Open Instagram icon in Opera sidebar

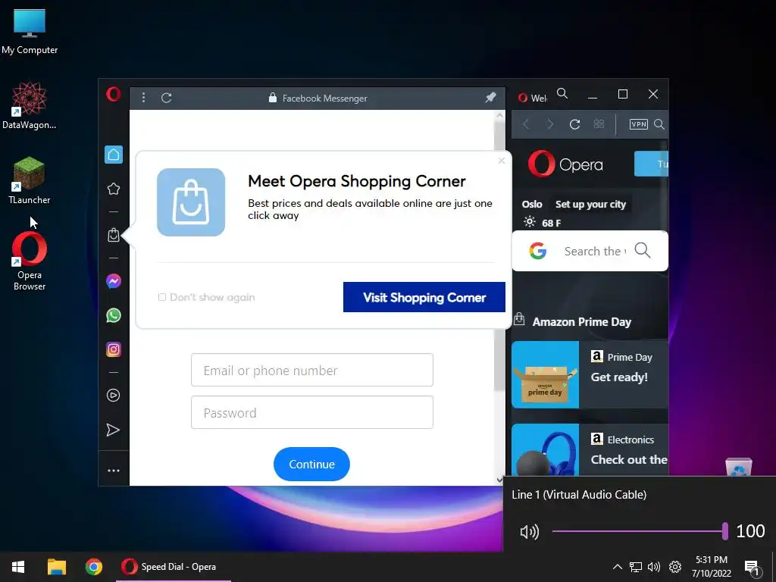click(114, 349)
